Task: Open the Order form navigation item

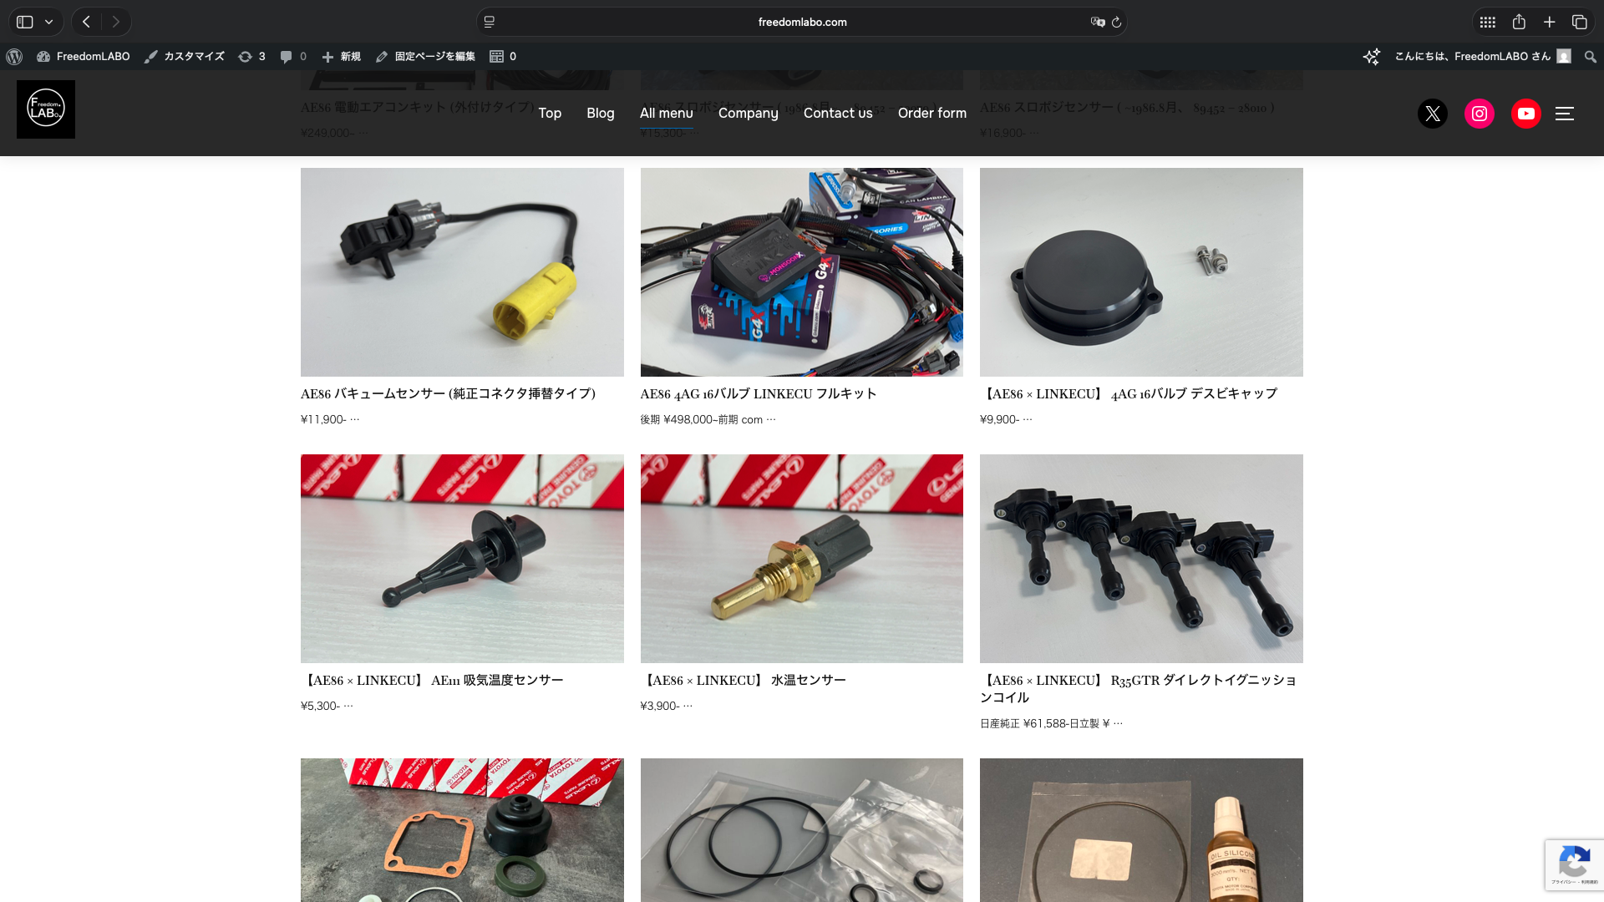Action: 931,113
